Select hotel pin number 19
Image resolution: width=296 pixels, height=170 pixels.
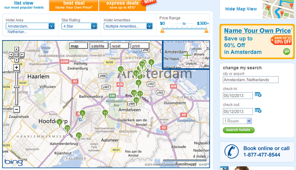click(x=137, y=101)
